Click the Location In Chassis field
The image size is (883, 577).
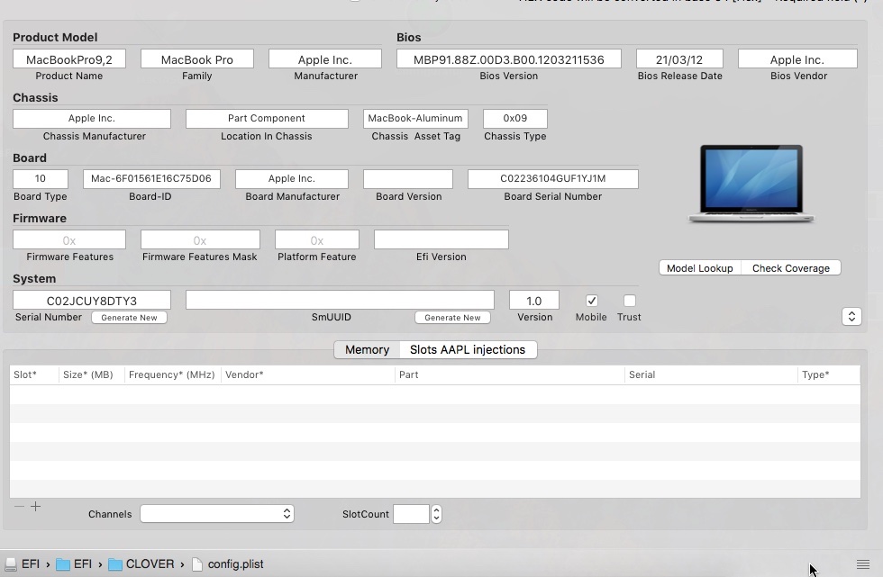point(267,119)
